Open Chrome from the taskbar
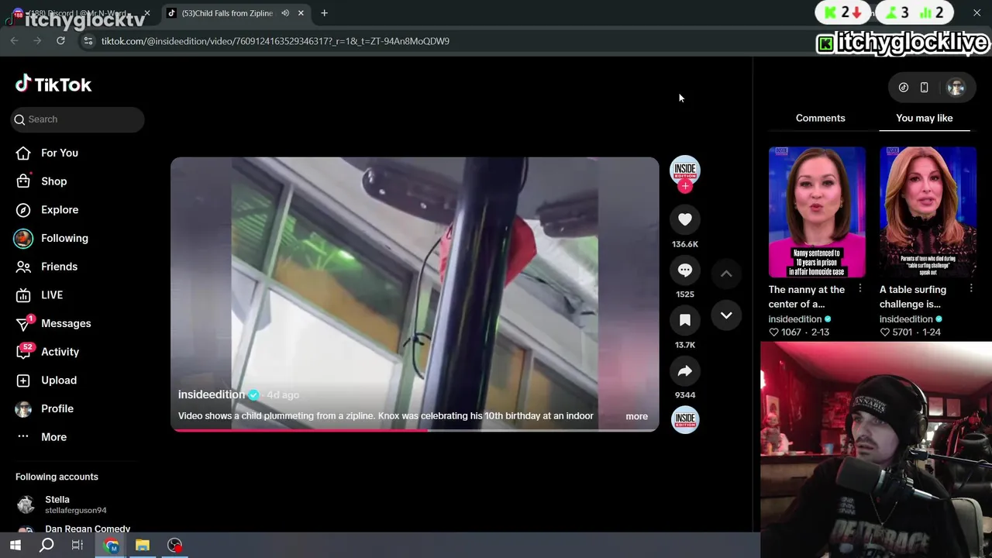The height and width of the screenshot is (558, 992). (x=112, y=546)
